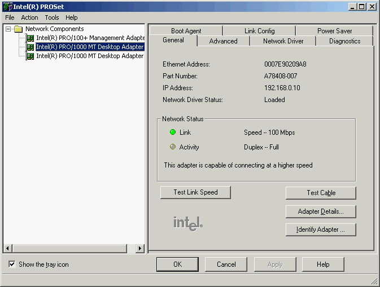Open the Diagnostics tab
The height and width of the screenshot is (287, 380).
344,41
